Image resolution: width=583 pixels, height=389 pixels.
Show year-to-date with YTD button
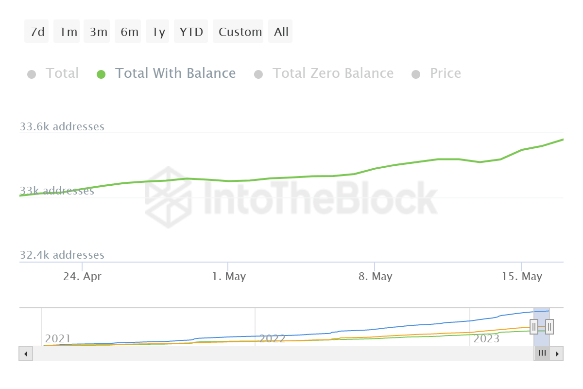pos(191,32)
